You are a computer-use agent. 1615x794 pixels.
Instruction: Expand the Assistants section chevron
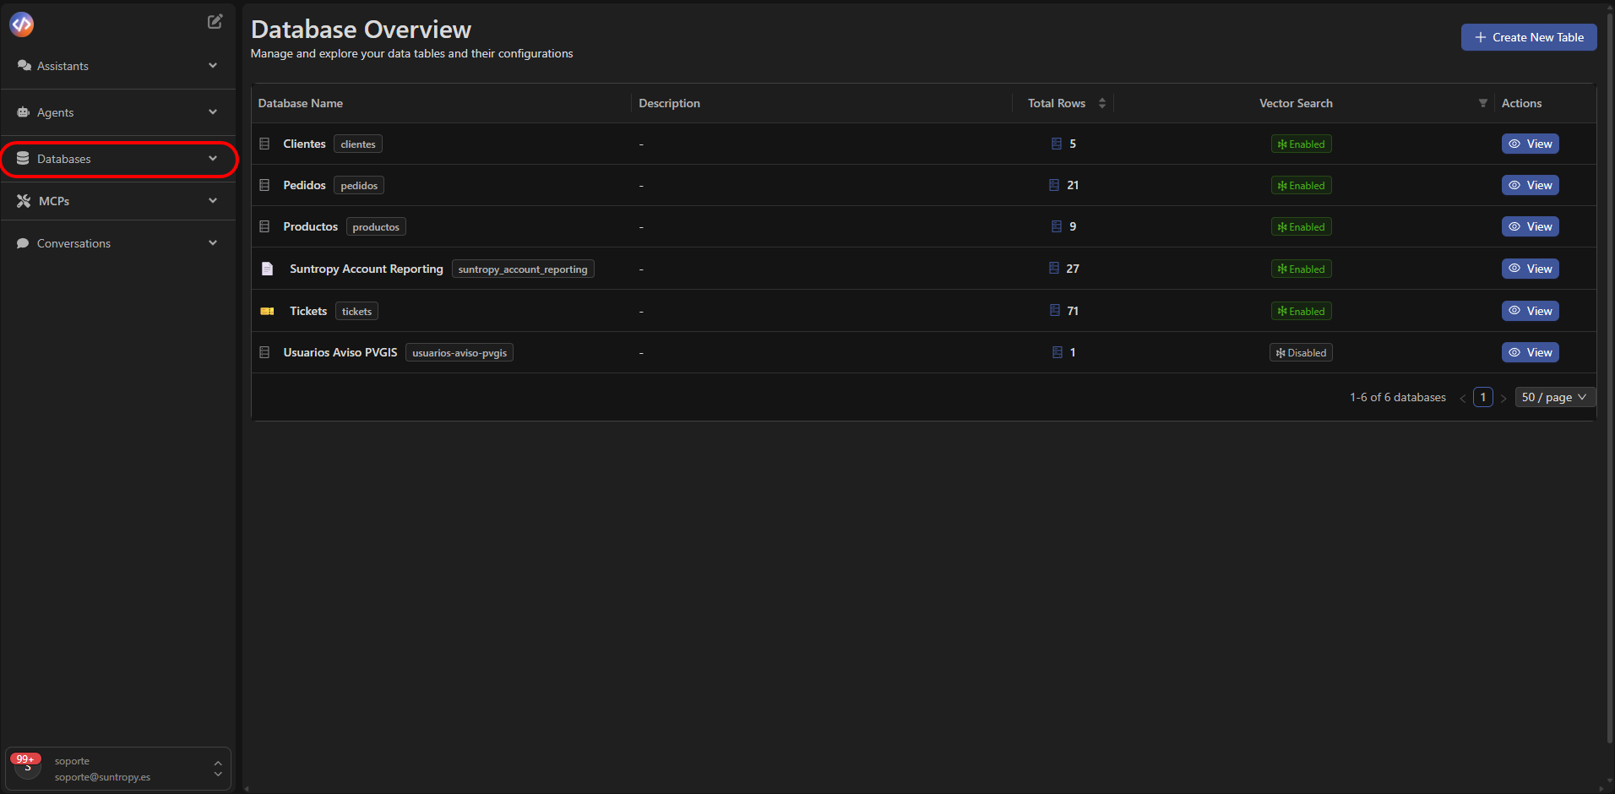coord(213,66)
